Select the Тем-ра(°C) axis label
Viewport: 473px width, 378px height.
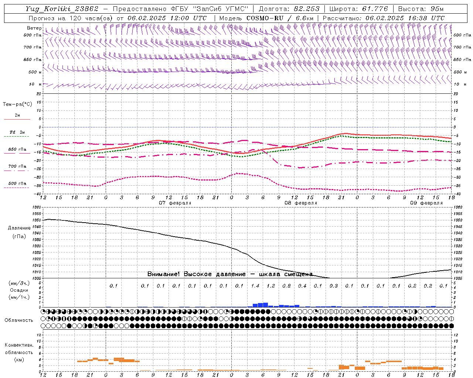[x=17, y=104]
